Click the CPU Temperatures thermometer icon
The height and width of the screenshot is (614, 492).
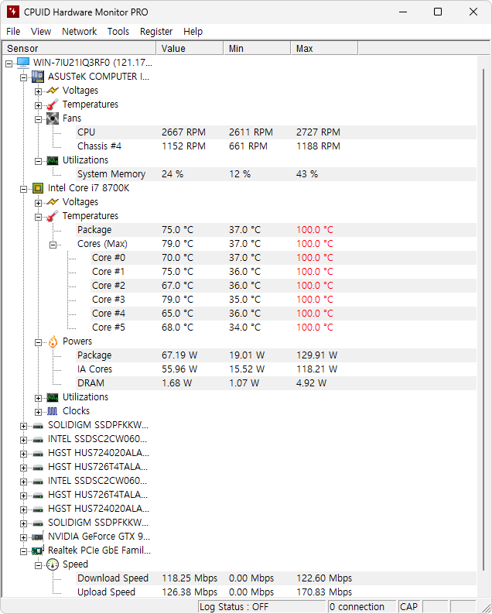click(53, 216)
